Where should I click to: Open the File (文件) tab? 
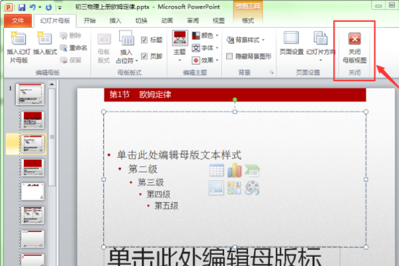point(18,21)
